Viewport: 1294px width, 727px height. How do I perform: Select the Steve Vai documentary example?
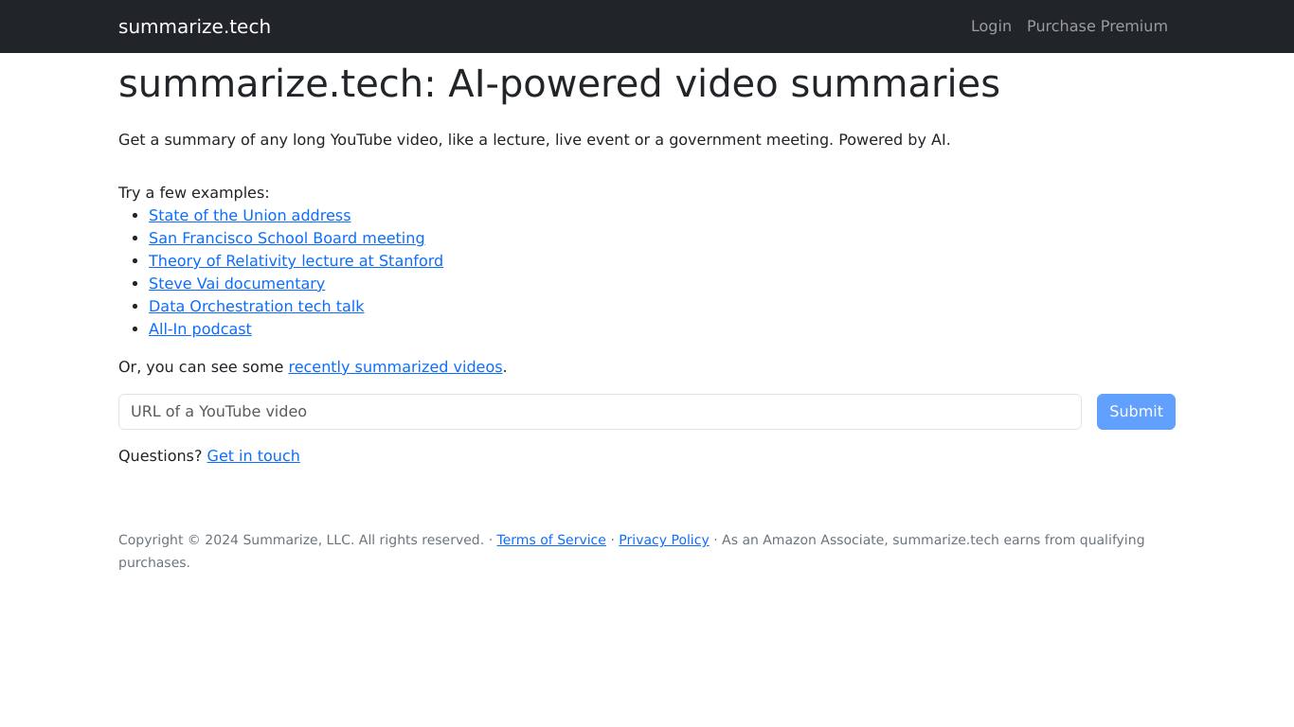(x=236, y=283)
